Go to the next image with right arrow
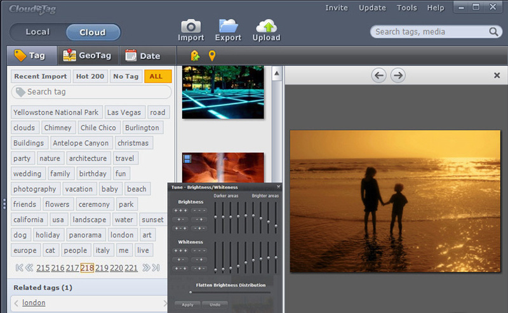Screen dimensions: 508x313 tap(398, 76)
